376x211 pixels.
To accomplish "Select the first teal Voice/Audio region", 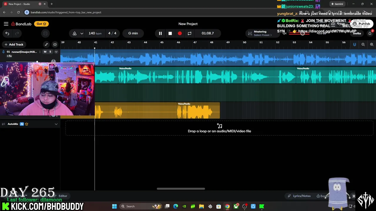I will 207,75.
